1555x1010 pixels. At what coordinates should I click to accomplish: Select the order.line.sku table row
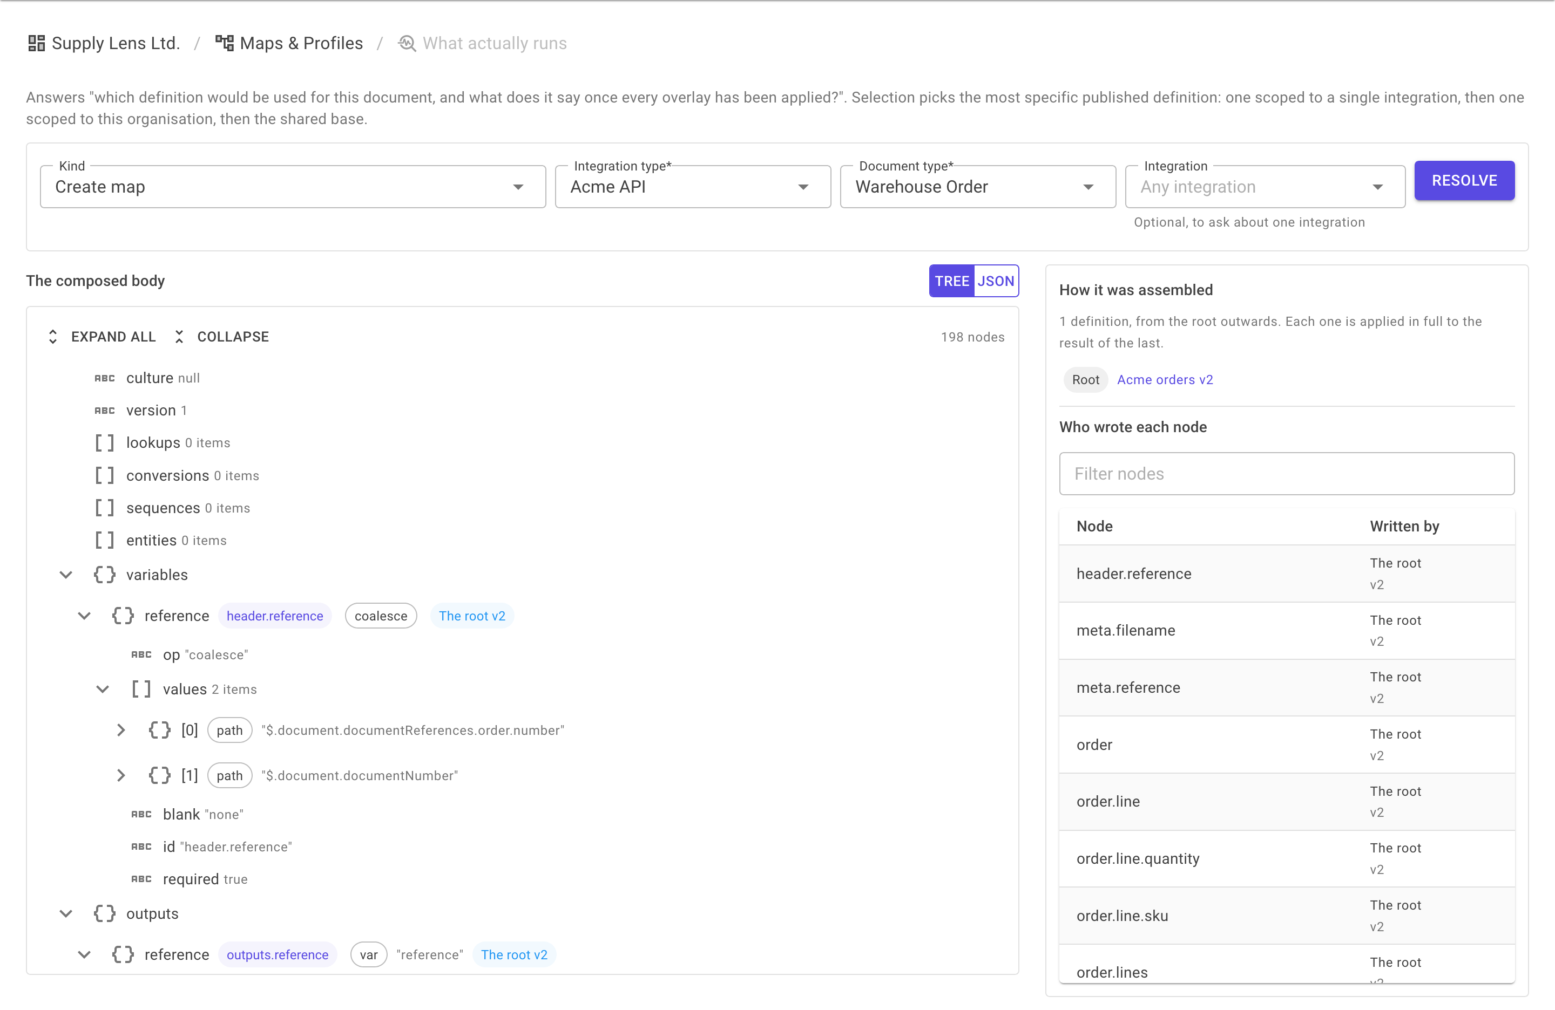(x=1287, y=916)
